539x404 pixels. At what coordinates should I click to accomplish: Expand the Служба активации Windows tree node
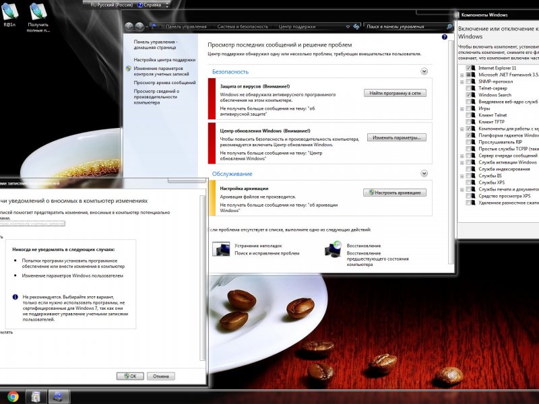tap(462, 162)
